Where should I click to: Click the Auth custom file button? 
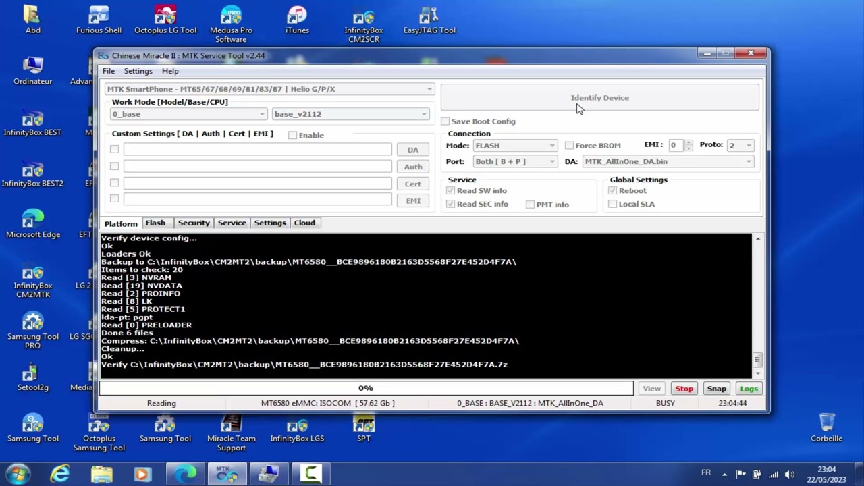coord(413,167)
